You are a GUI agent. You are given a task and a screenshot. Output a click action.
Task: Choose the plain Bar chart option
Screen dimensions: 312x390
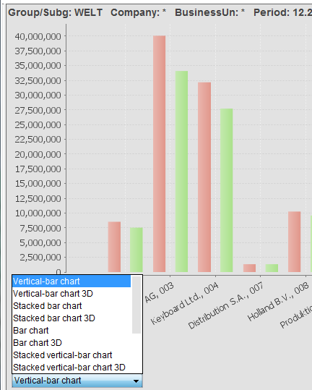click(x=71, y=330)
